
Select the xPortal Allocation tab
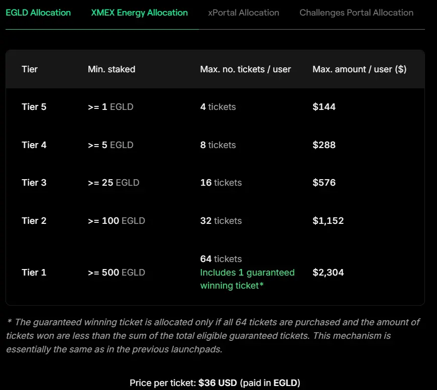pyautogui.click(x=244, y=13)
